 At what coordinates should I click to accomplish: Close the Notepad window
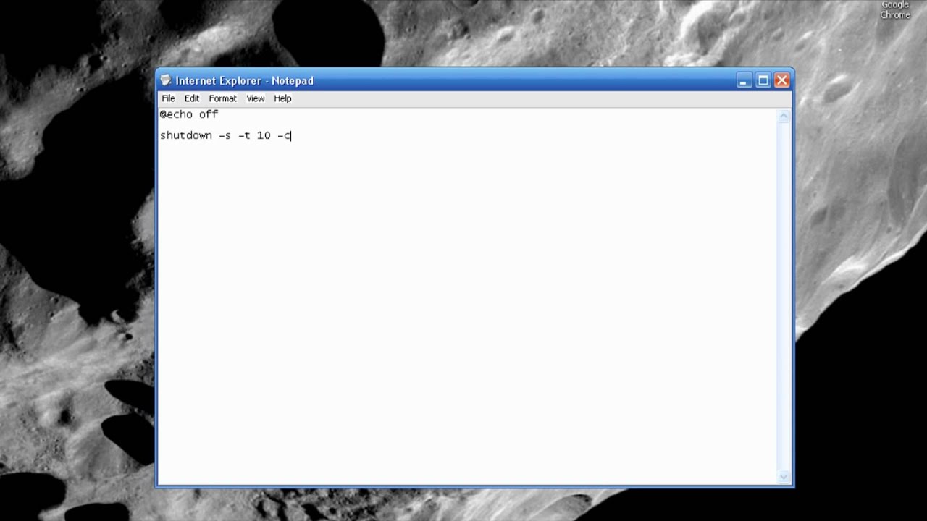tap(781, 80)
